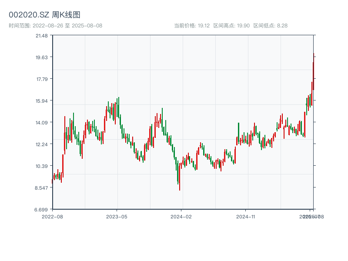
Task: Select the 2023-05 x-axis date marker
Action: (117, 216)
